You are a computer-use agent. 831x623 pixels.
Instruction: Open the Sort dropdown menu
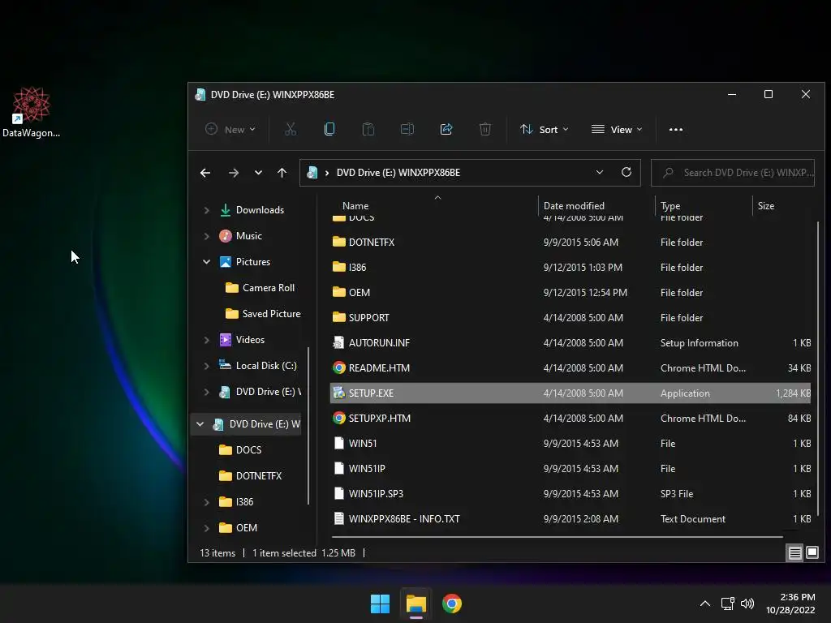[545, 129]
